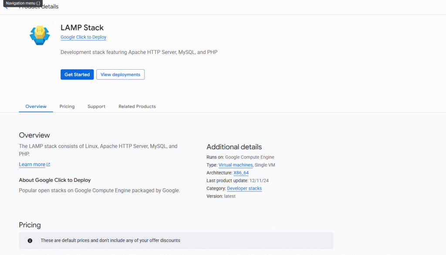
Task: Click the default prices notice banner text
Action: pos(110,241)
